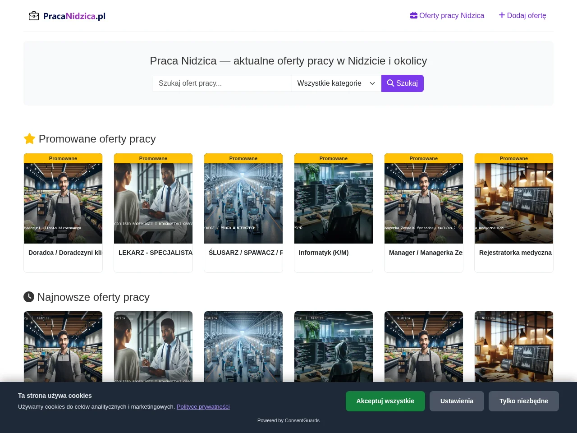Go to Dodaj ofertę nav link

522,15
